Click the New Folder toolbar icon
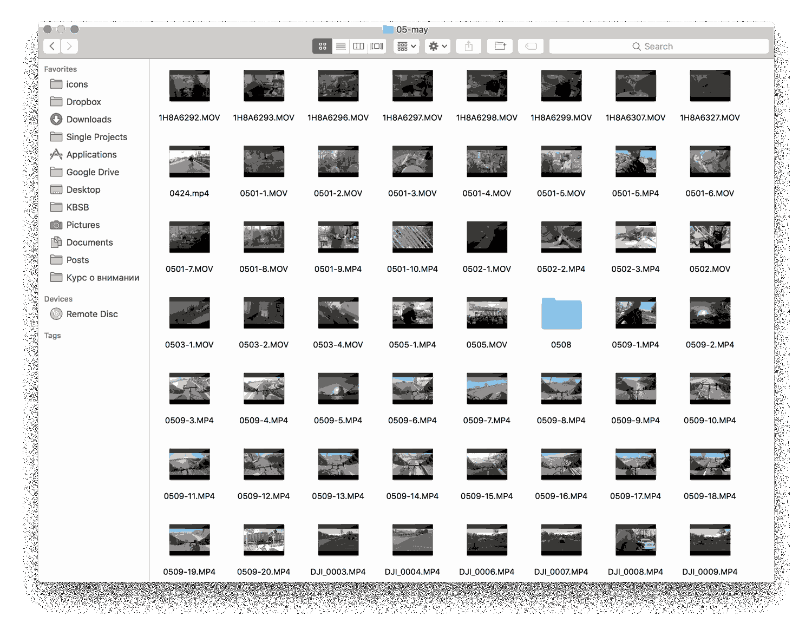The width and height of the screenshot is (812, 636). 500,47
